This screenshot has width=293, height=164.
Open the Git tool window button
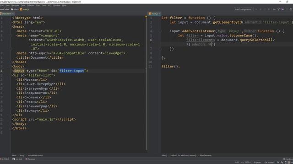(17, 159)
